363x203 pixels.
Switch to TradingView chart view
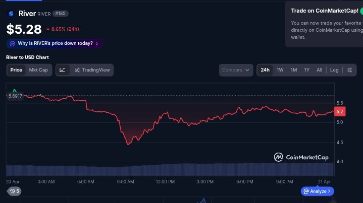point(92,70)
